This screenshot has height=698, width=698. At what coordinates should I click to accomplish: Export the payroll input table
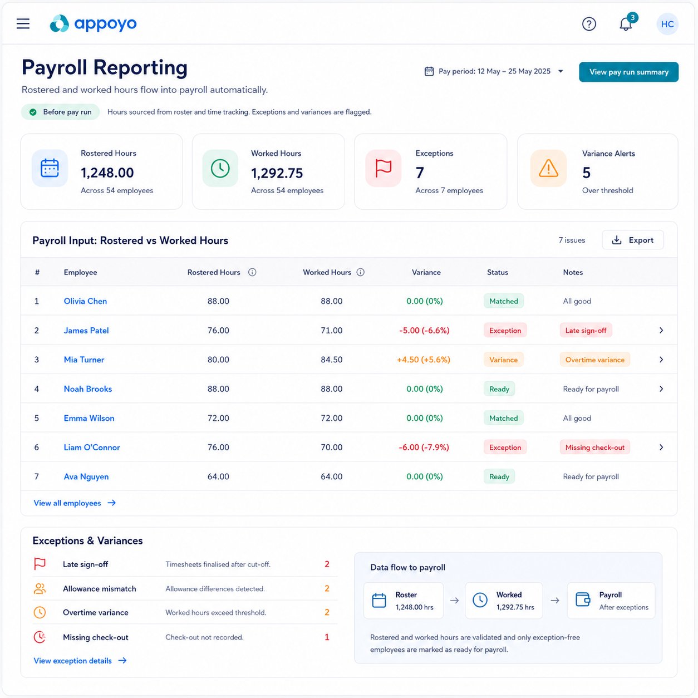(633, 240)
